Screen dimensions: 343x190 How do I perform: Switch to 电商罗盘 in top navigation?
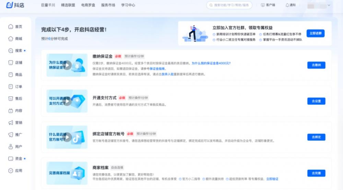point(88,5)
